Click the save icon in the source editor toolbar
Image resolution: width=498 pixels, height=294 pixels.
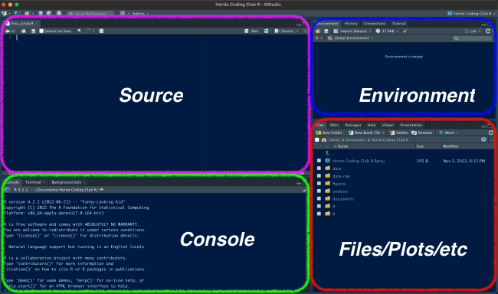pos(34,31)
